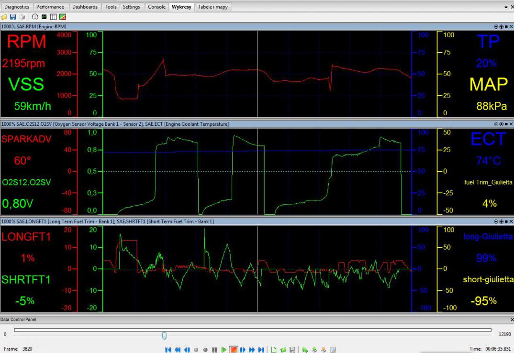Save the data log with the grey floppy
The height and width of the screenshot is (353, 514).
(292, 349)
